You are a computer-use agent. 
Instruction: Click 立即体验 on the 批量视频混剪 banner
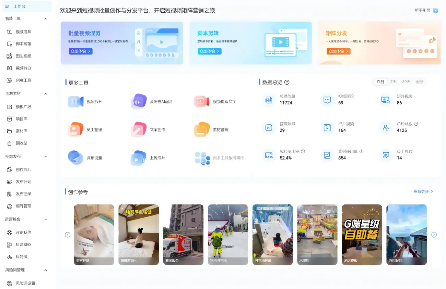81,51
